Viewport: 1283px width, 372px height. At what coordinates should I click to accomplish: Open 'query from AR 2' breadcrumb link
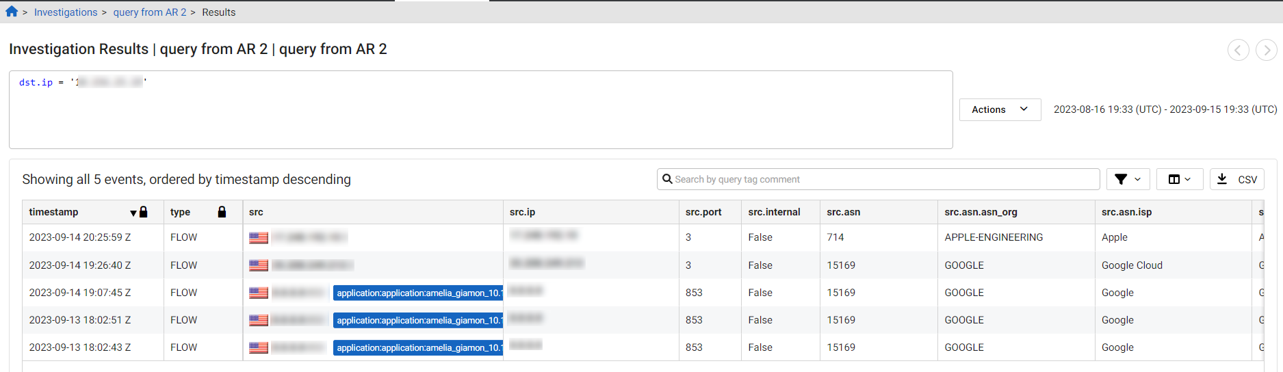click(x=150, y=12)
